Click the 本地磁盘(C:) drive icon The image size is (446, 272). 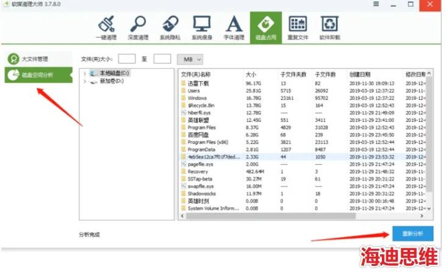point(93,73)
